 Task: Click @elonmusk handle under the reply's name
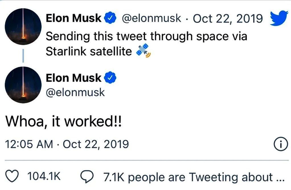click(75, 91)
